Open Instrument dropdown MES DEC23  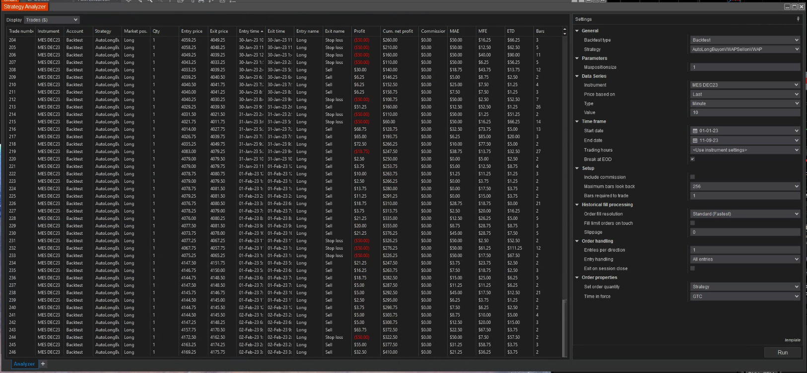(745, 85)
